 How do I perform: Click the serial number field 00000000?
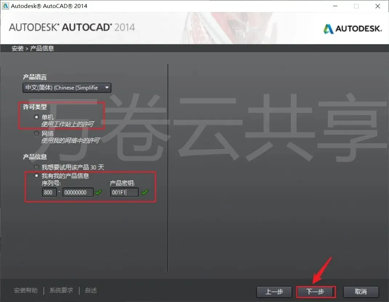coord(78,192)
